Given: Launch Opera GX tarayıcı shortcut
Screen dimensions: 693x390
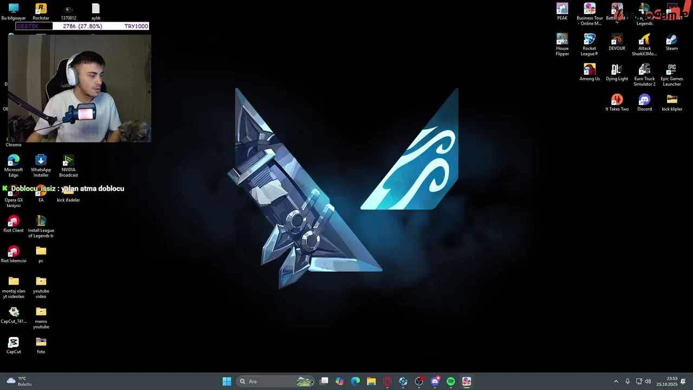Looking at the screenshot, I should (14, 196).
